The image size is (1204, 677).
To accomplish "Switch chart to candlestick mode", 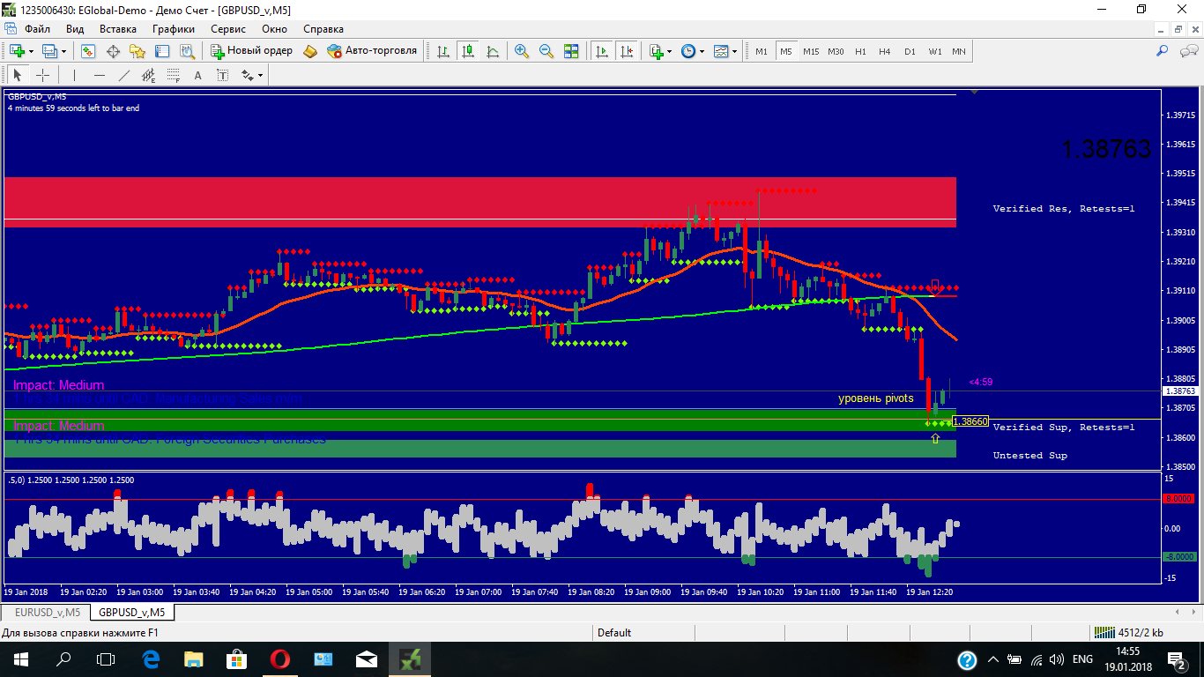I will (468, 51).
